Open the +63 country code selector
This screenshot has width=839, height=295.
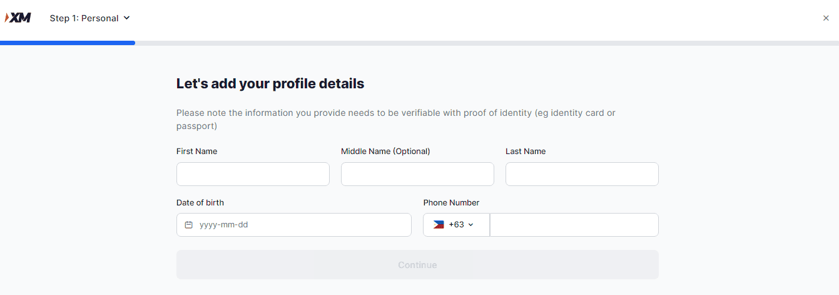[x=456, y=225]
